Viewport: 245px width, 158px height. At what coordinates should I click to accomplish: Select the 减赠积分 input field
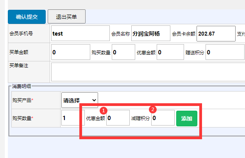pyautogui.click(x=163, y=118)
